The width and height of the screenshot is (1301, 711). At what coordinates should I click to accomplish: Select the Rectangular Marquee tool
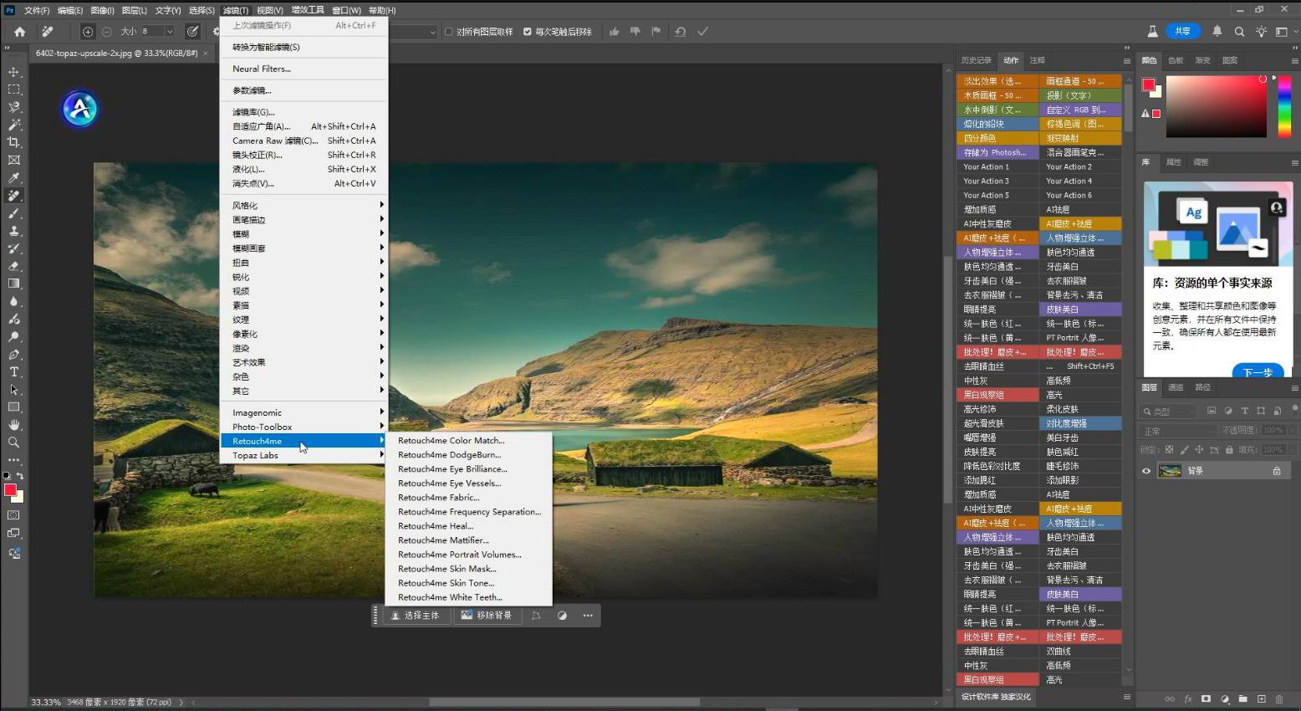tap(13, 90)
